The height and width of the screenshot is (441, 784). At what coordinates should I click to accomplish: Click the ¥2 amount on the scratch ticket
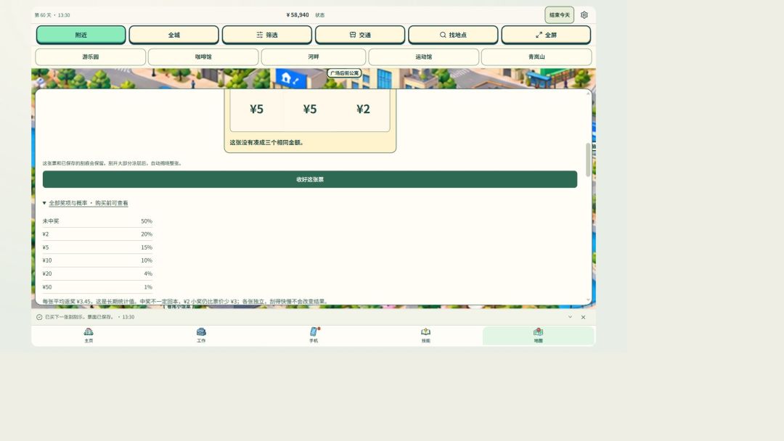(363, 109)
